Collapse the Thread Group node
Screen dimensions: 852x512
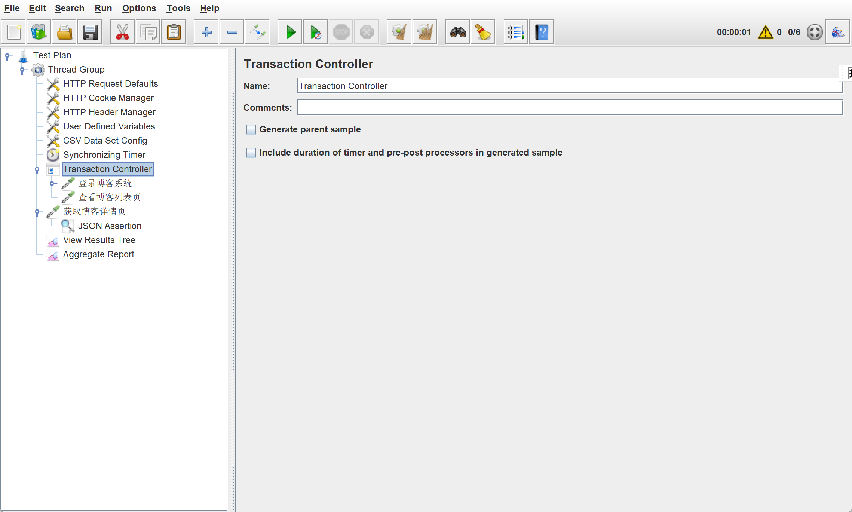[22, 70]
